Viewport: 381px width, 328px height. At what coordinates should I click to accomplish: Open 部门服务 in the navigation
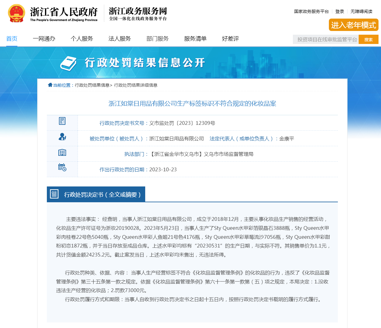[158, 39]
